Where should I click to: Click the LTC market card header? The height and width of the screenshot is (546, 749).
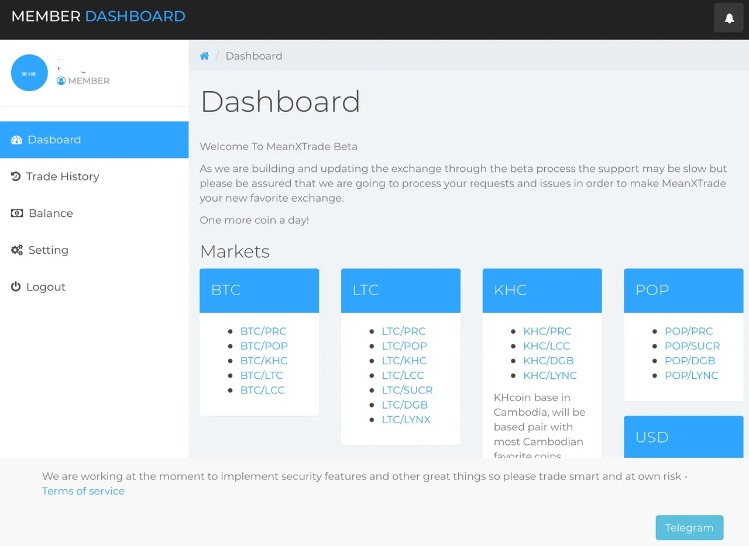click(401, 291)
